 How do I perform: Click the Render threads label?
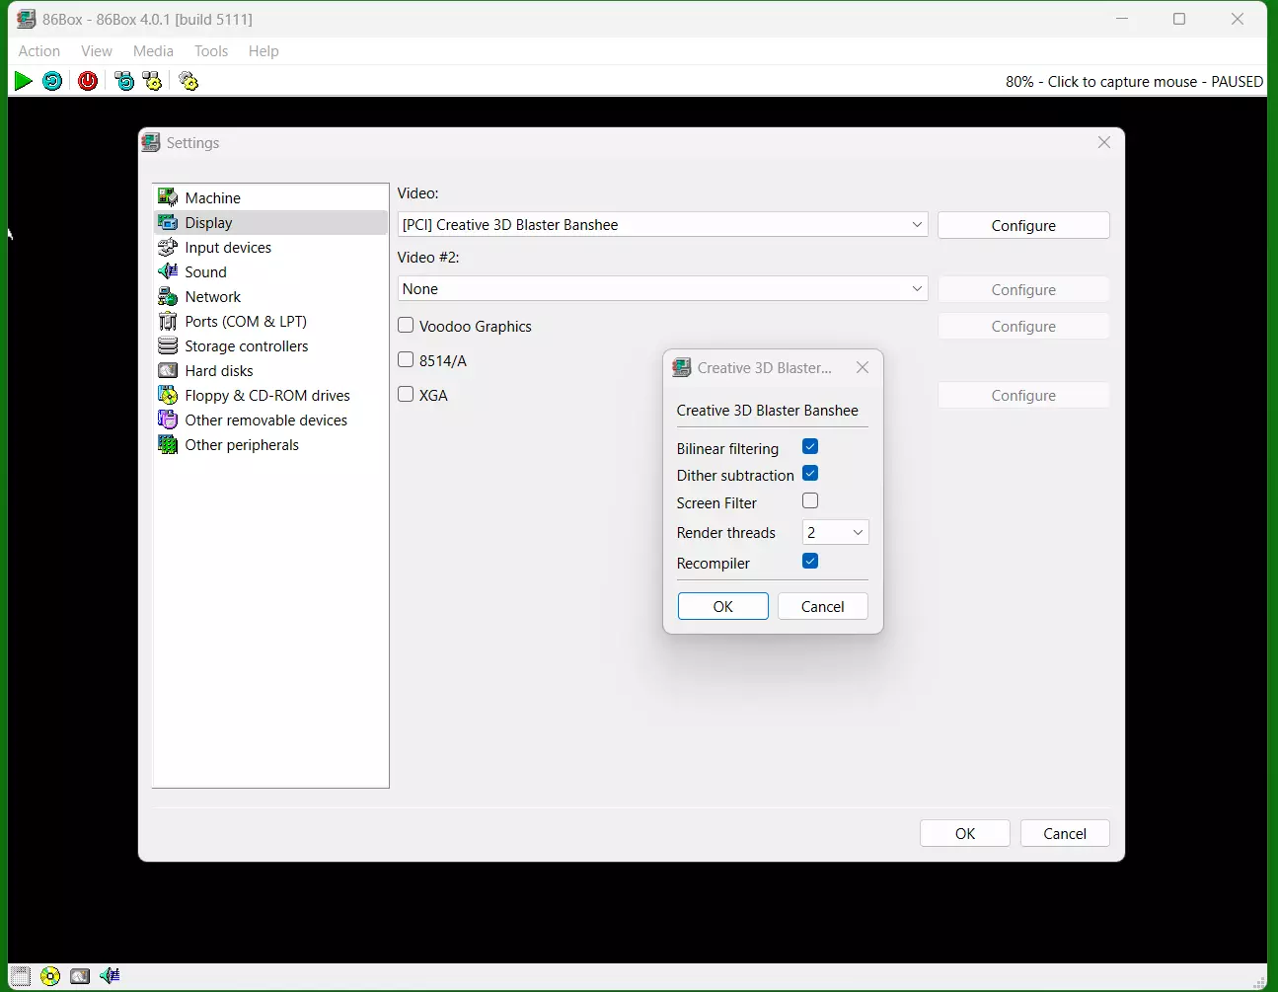pyautogui.click(x=726, y=533)
